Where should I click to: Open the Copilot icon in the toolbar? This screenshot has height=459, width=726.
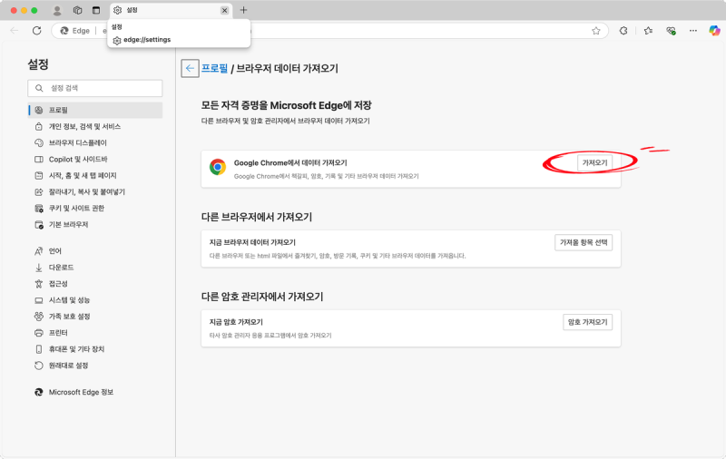pos(714,31)
